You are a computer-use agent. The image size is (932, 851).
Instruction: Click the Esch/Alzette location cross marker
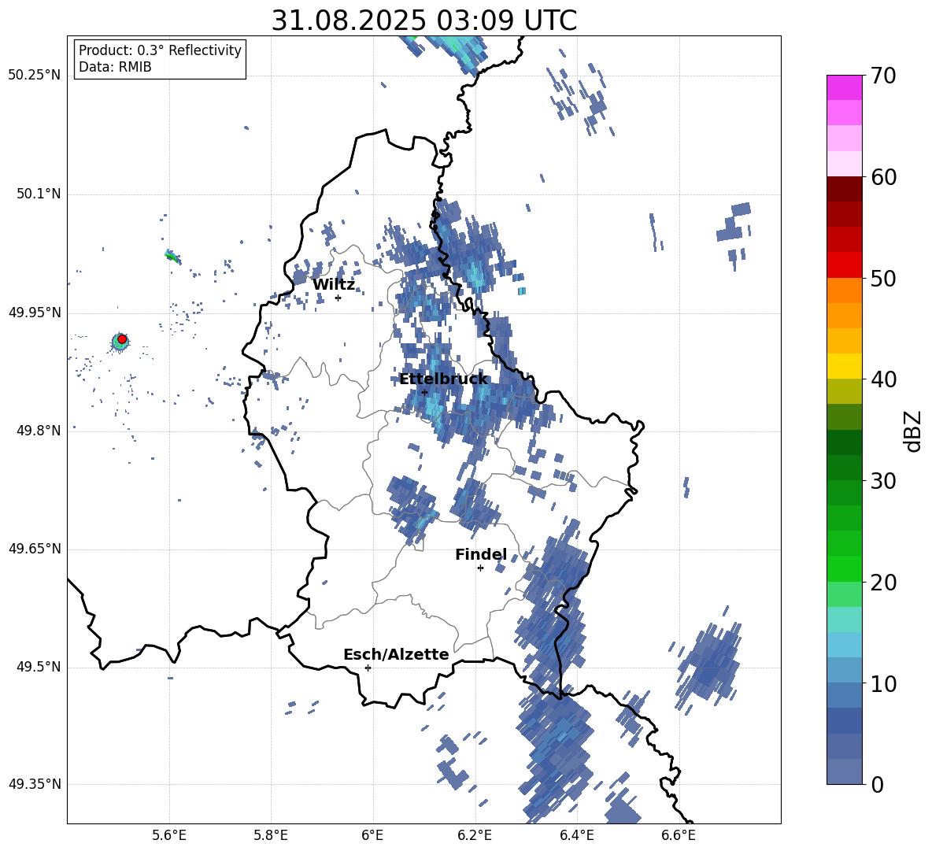[x=368, y=668]
